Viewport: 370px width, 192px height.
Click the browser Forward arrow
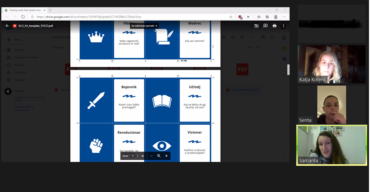click(15, 17)
